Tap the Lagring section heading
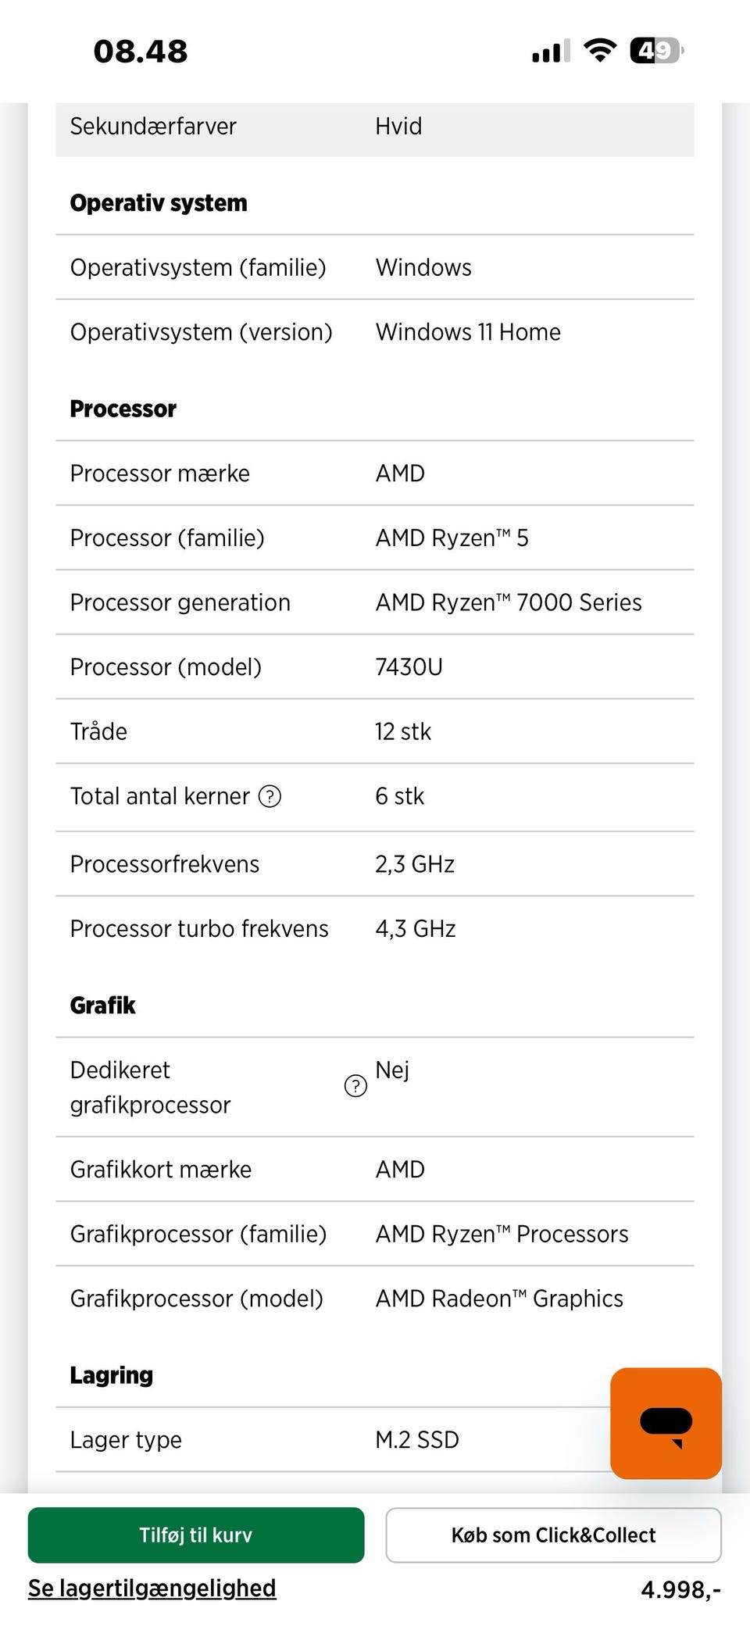Viewport: 750px width, 1626px height. (x=112, y=1374)
